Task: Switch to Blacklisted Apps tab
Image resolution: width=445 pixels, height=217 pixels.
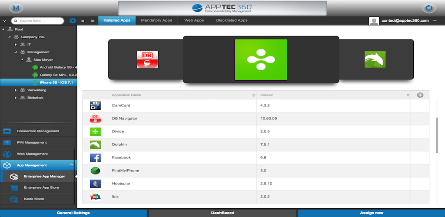Action: [232, 20]
